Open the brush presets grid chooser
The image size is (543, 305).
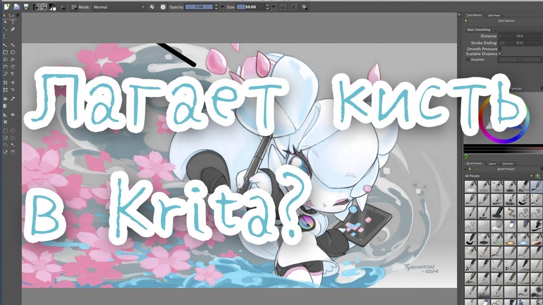[x=73, y=7]
